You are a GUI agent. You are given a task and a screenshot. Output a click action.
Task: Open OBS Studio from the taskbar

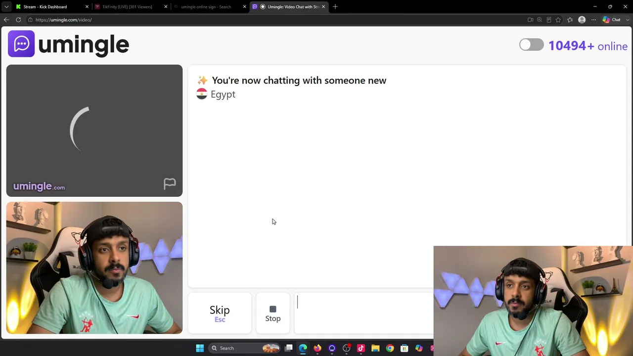coord(347,348)
